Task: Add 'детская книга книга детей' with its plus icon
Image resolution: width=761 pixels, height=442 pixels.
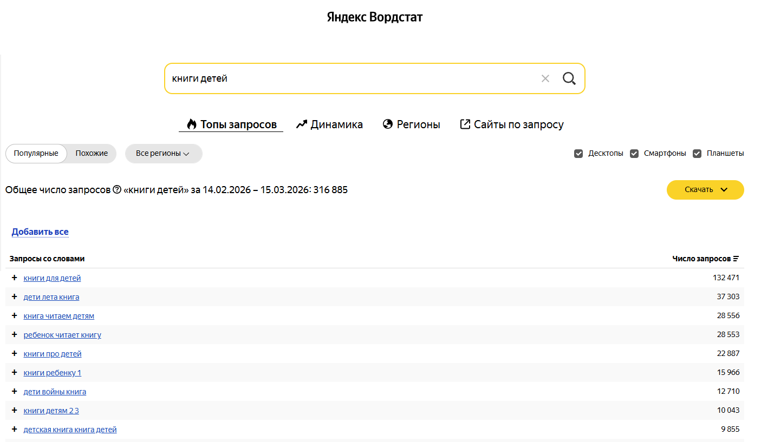Action: point(15,429)
